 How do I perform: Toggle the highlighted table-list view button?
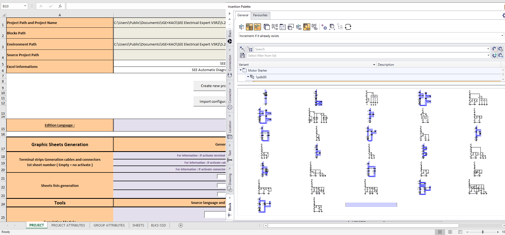coord(249,27)
